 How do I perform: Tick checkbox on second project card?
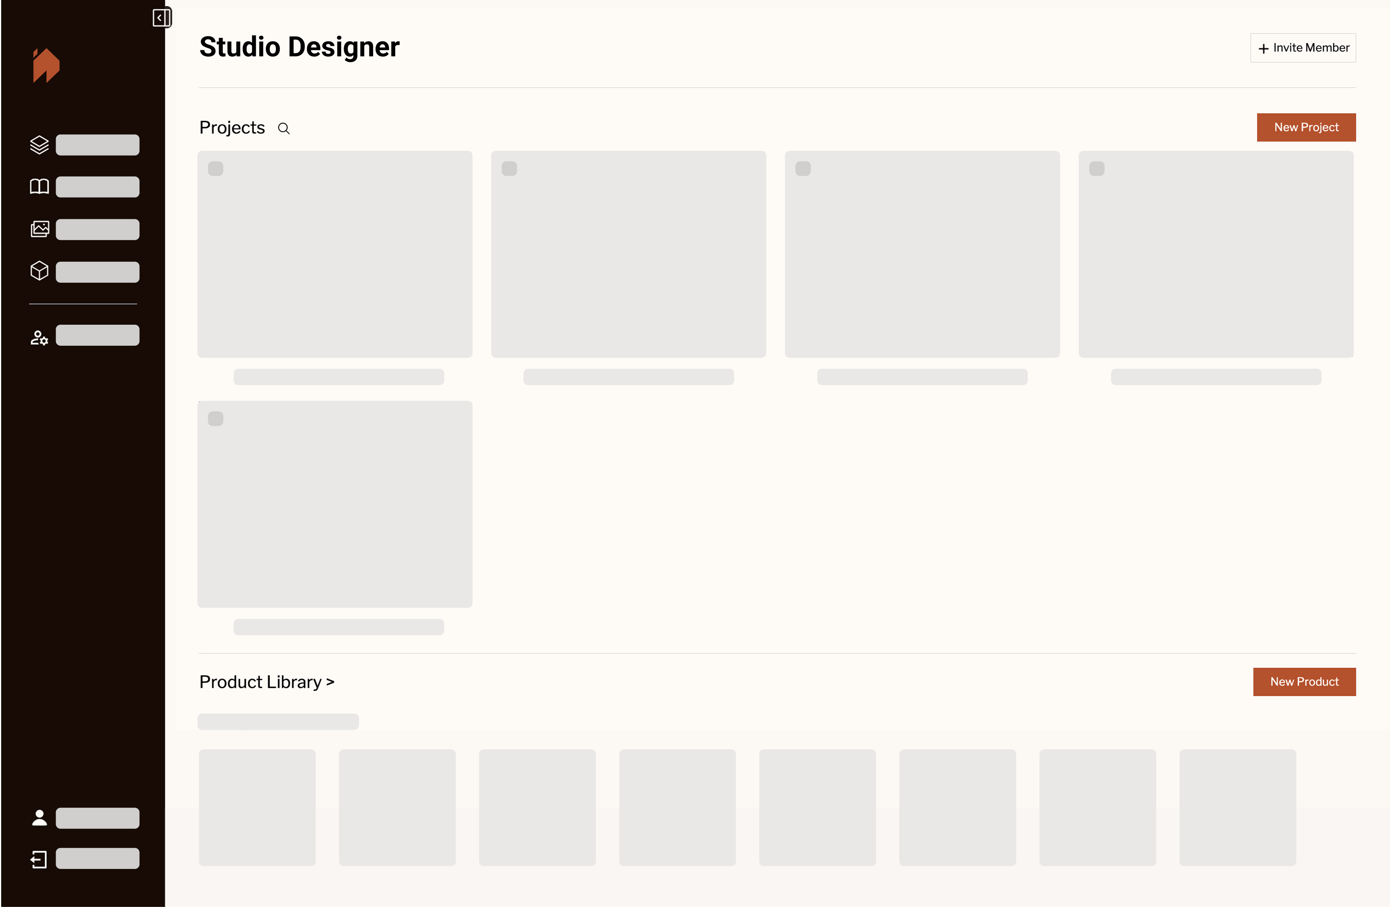(509, 169)
